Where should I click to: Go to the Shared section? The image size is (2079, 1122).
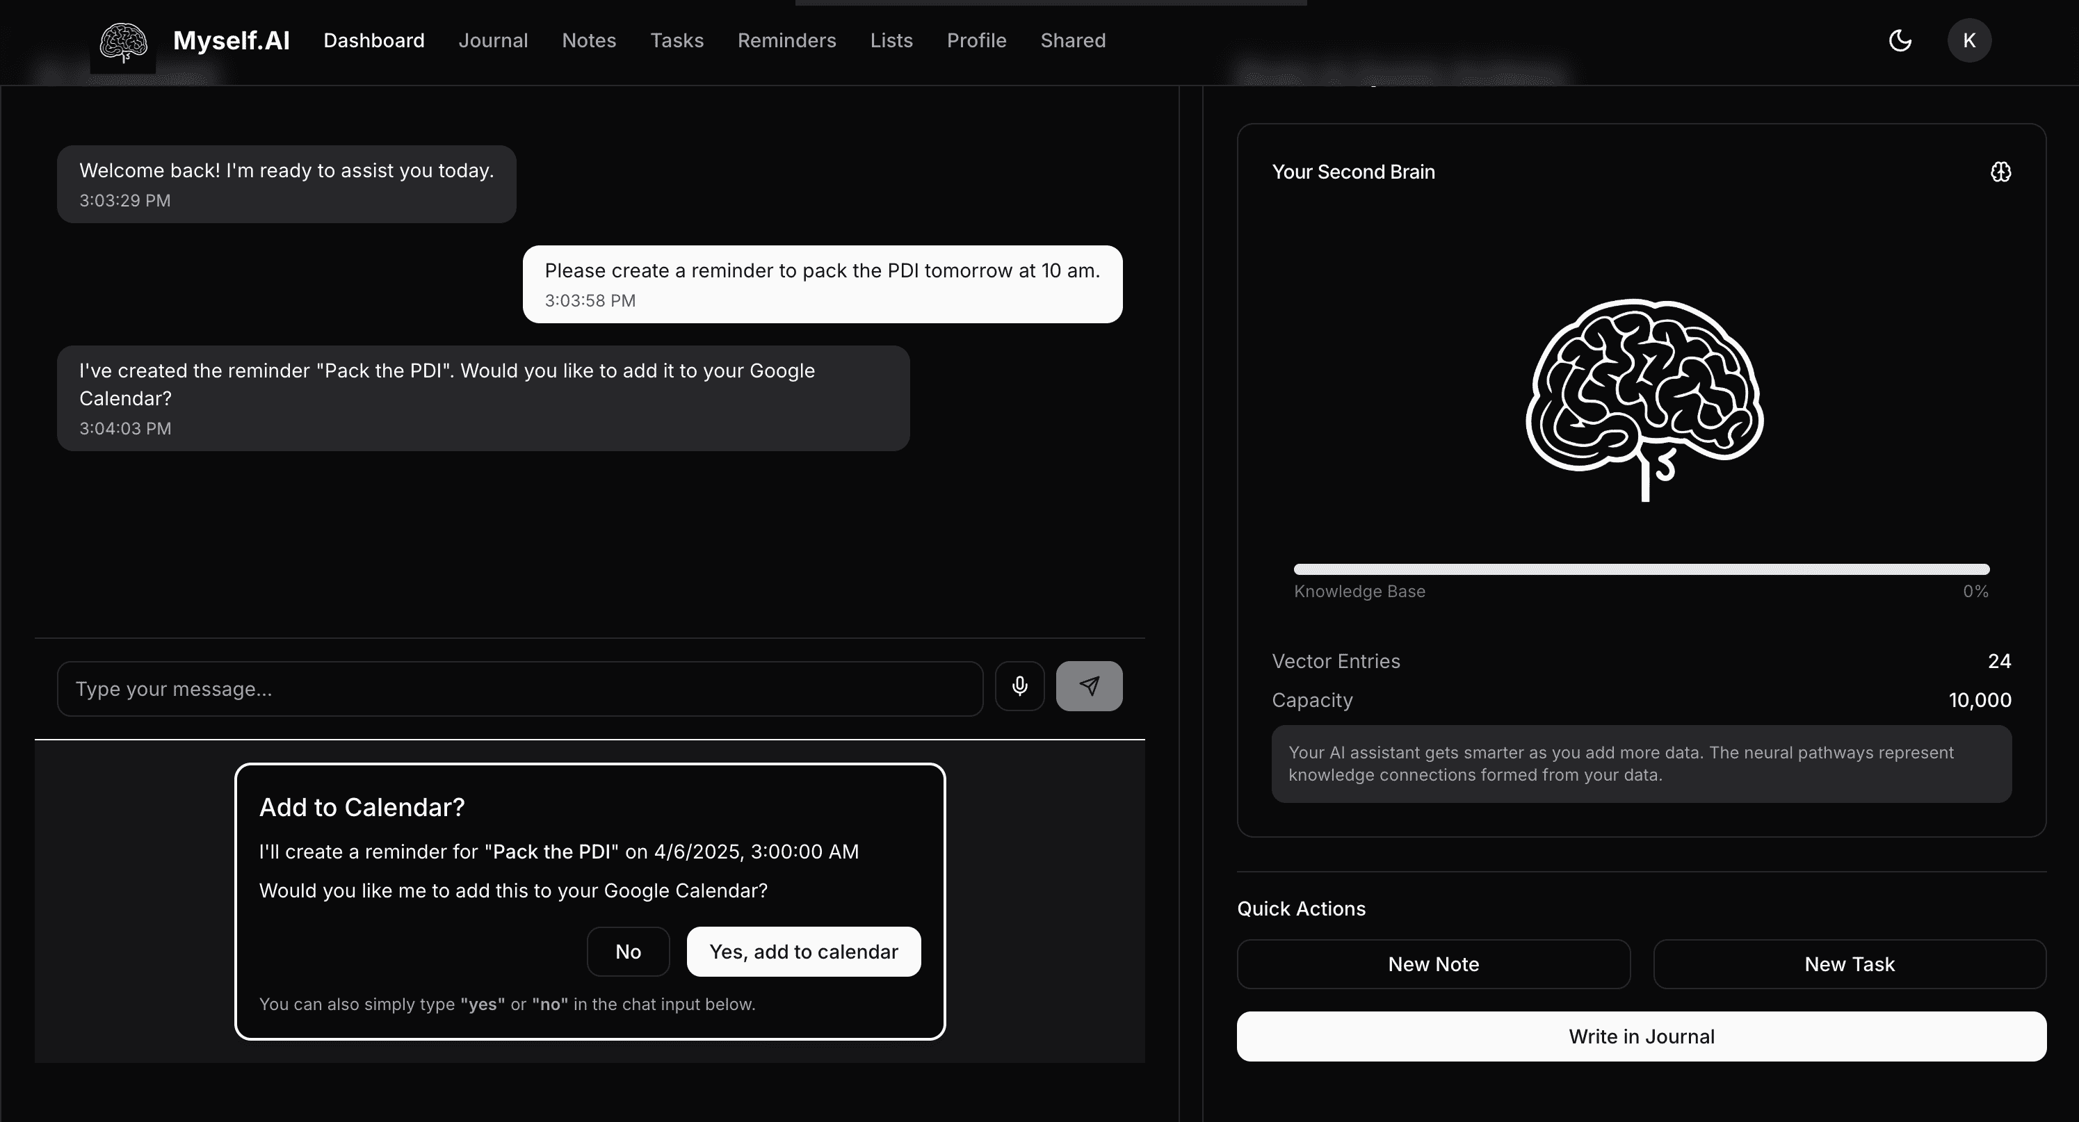click(x=1074, y=40)
